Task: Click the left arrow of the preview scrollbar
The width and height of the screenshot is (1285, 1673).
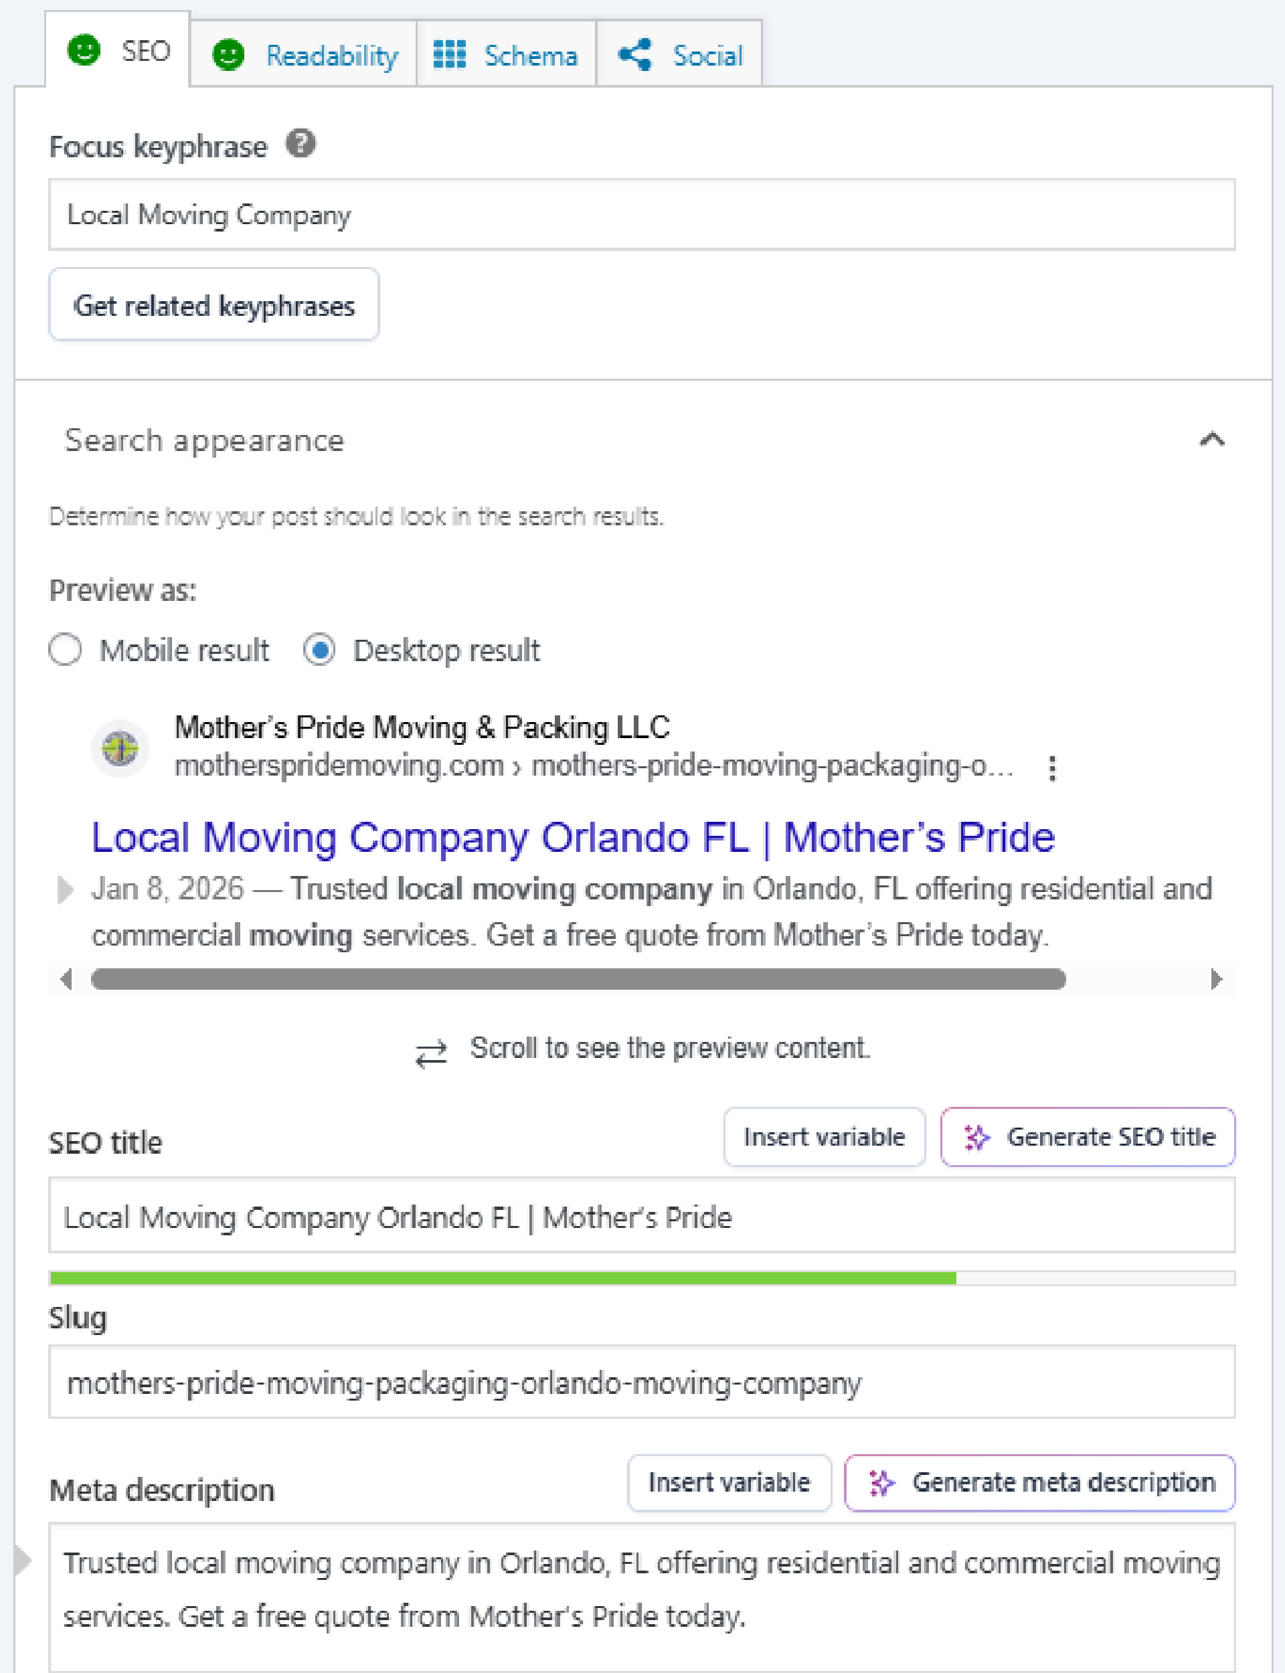Action: [x=65, y=980]
